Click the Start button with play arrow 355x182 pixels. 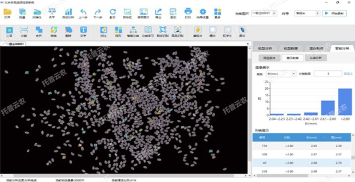(334, 13)
